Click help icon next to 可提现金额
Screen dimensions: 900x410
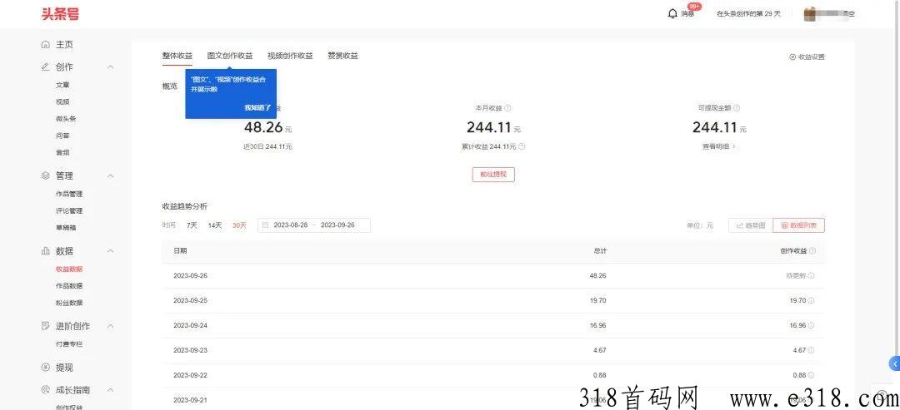point(737,108)
